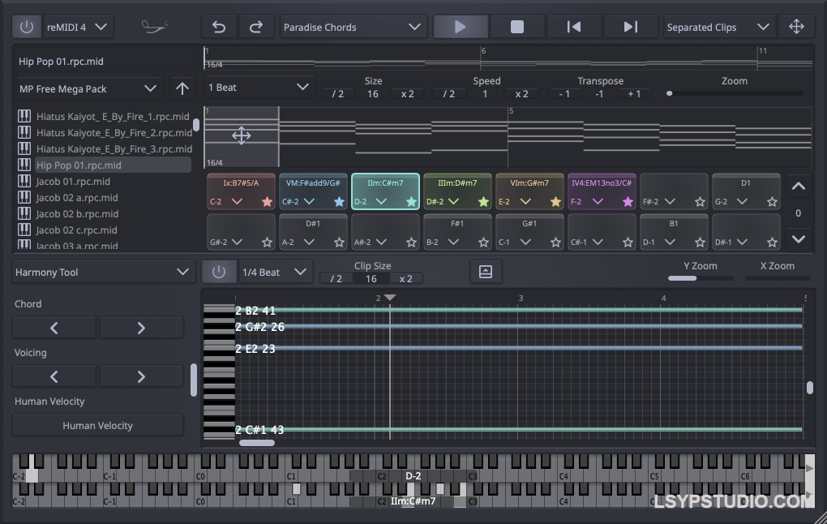The image size is (827, 524).
Task: Select Jacob 01.rpc.mid in the file list
Action: click(71, 181)
